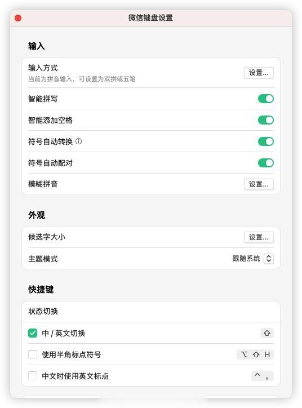
Task: Enable the 使用半角标点符号 checkbox
Action: (33, 354)
